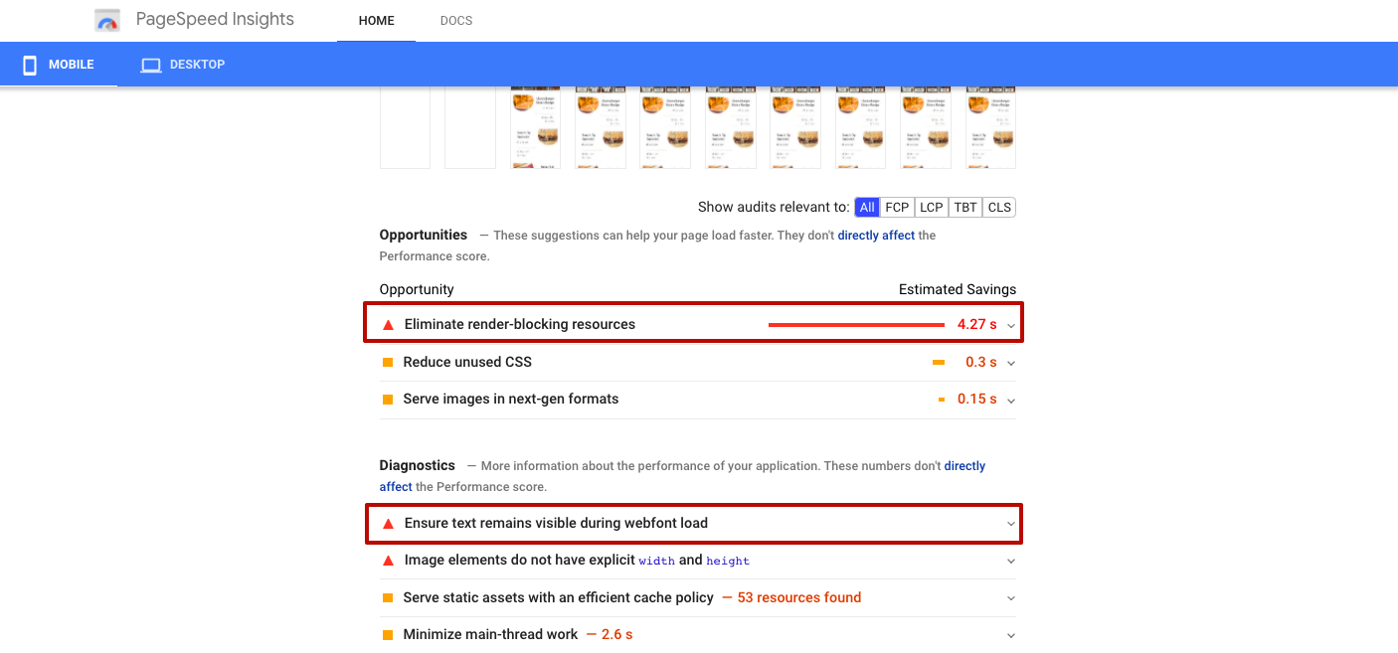Viewport: 1398px width, 653px height.
Task: Click the mobile phone icon
Action: 30,65
